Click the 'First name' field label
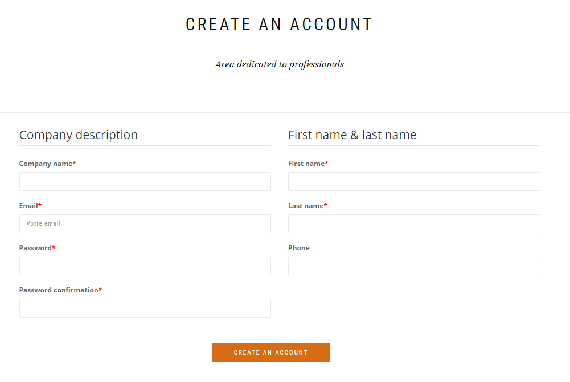 (306, 164)
